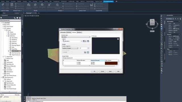Close the Drawing2 file tab

35,13
